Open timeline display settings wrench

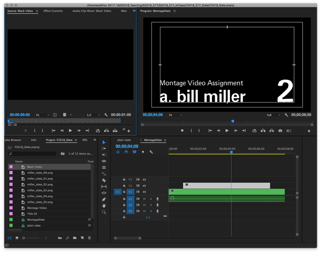pos(151,152)
